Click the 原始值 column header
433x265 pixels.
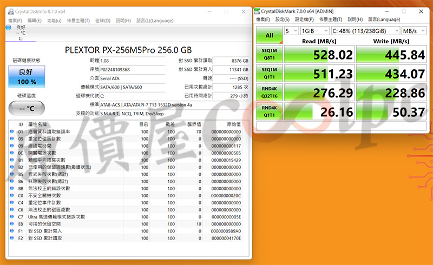click(234, 124)
